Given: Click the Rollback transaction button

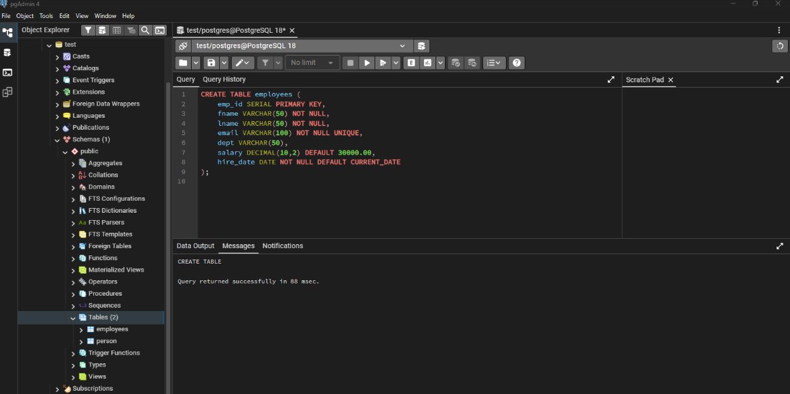Looking at the screenshot, I should 472,63.
